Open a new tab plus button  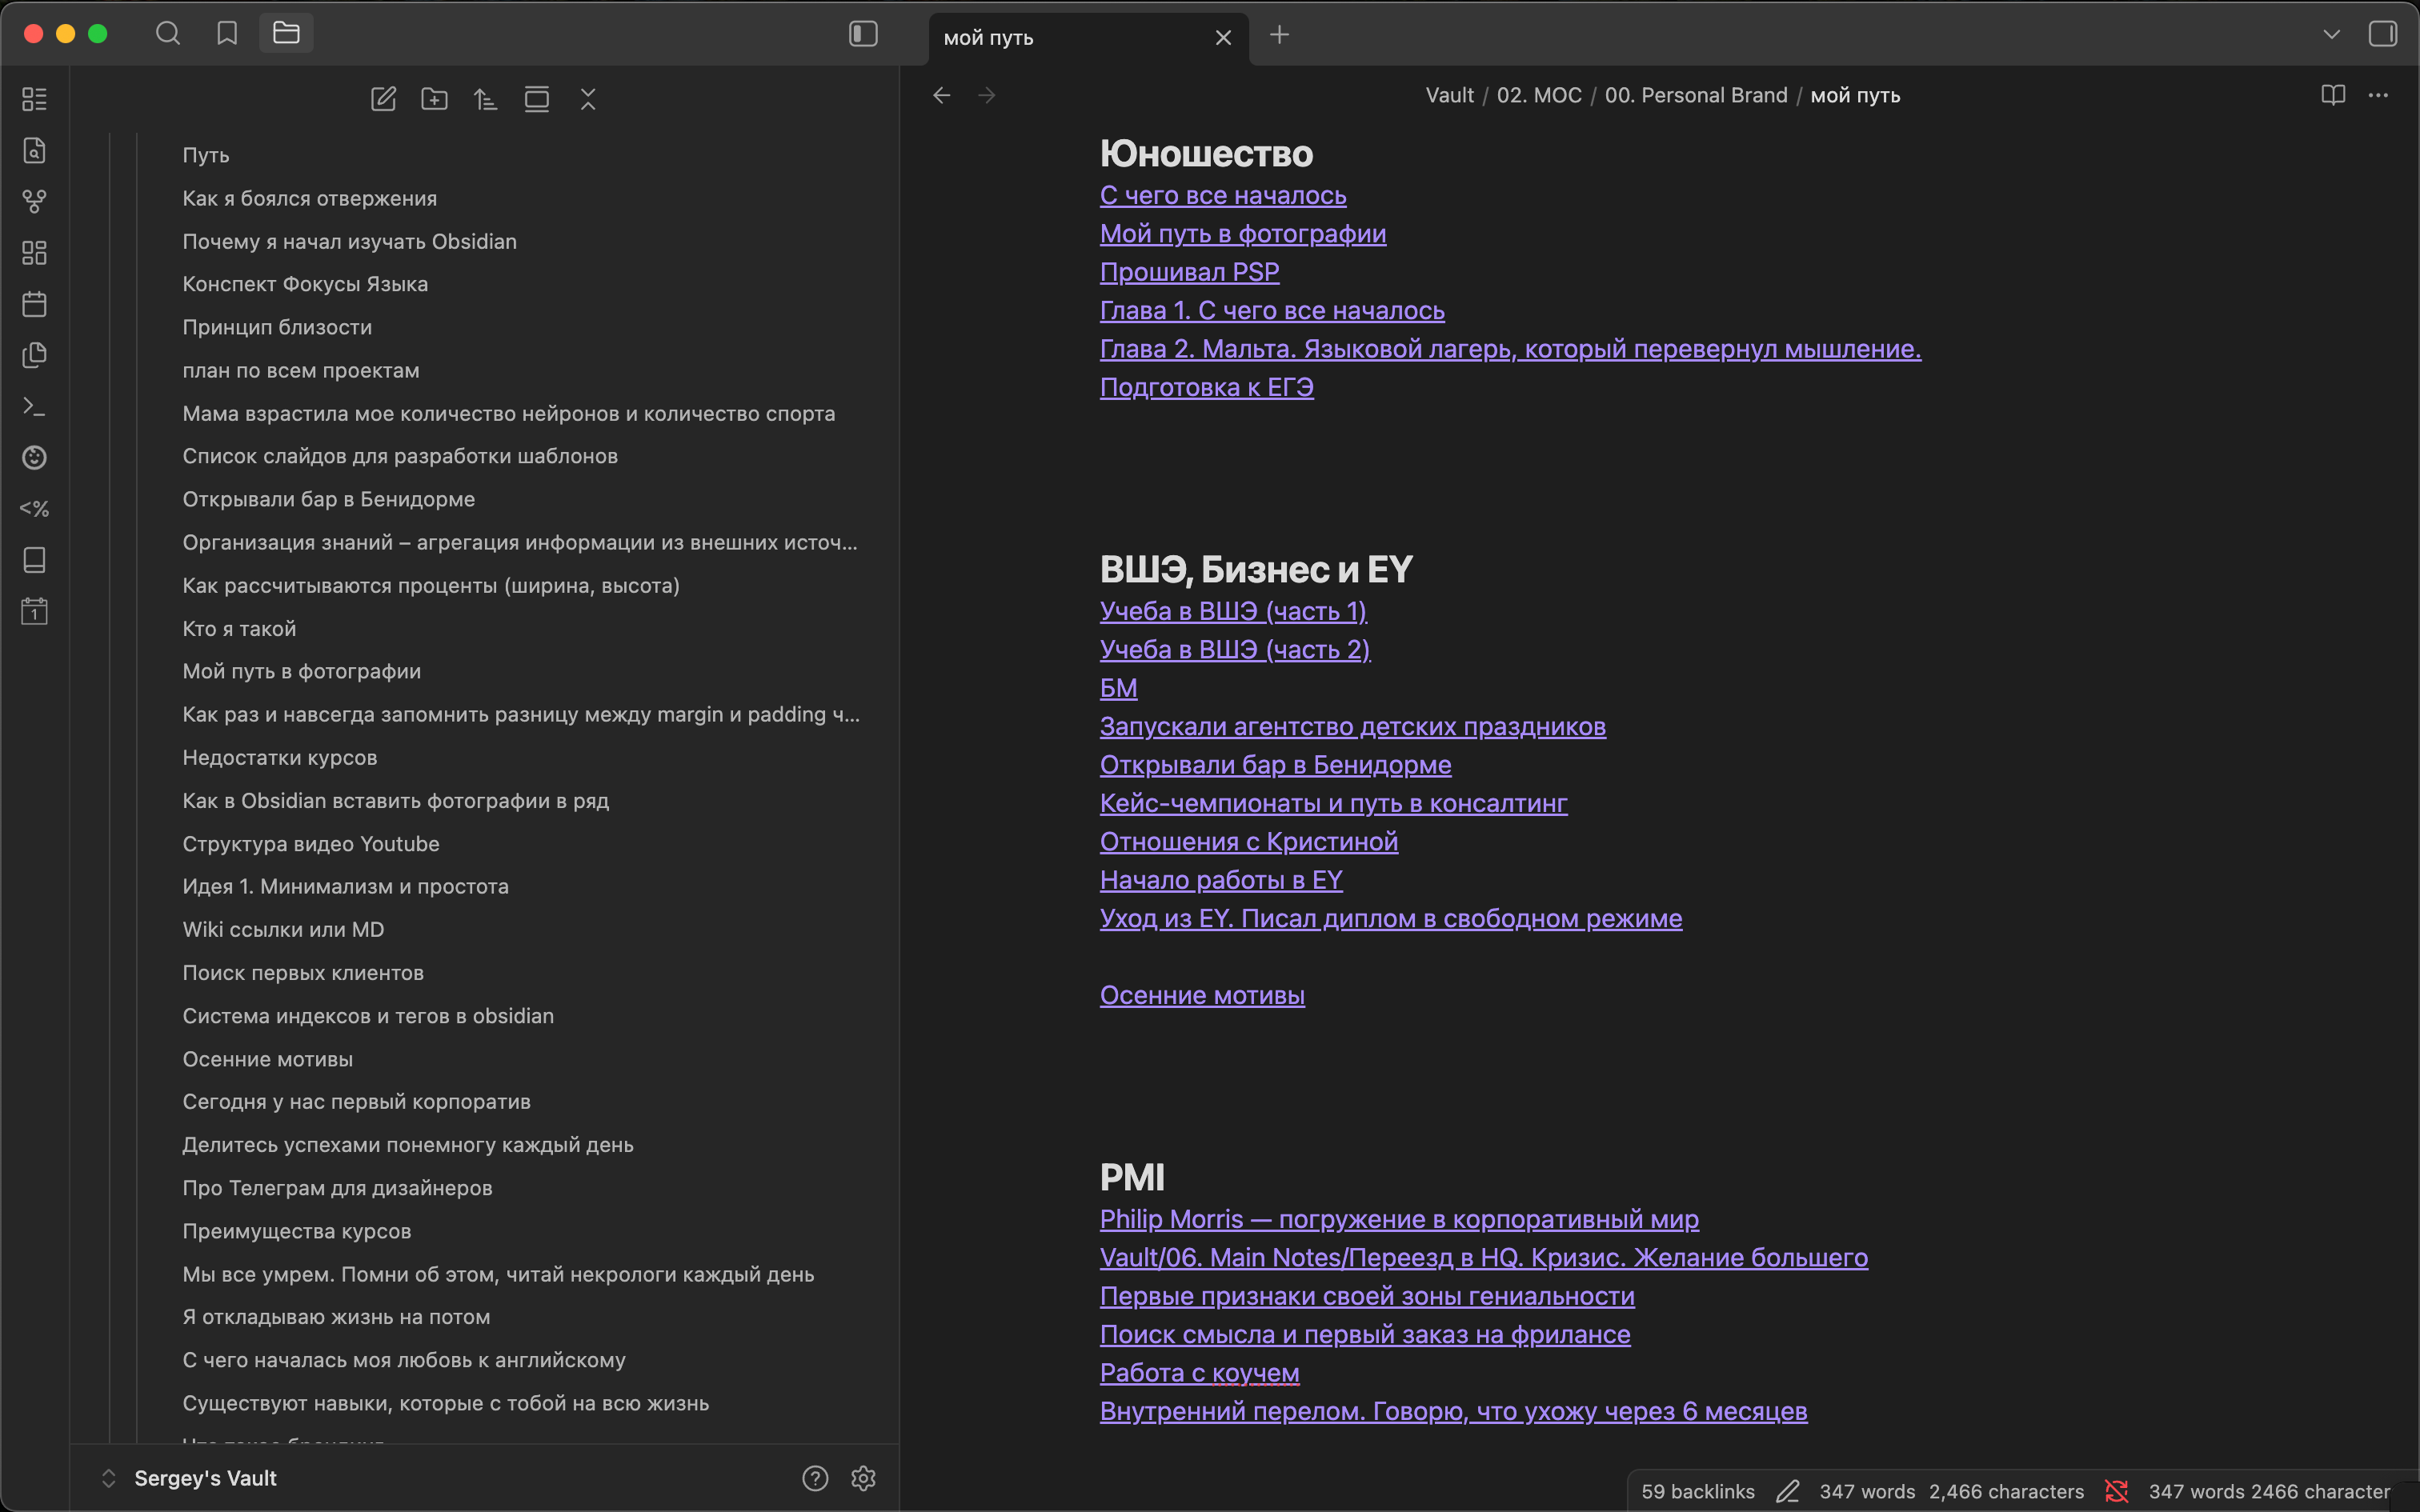(1279, 35)
